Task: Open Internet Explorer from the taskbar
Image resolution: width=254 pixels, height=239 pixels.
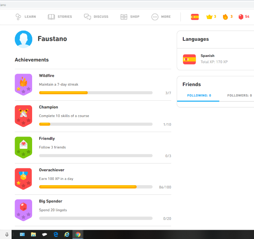Action: tap(67, 235)
